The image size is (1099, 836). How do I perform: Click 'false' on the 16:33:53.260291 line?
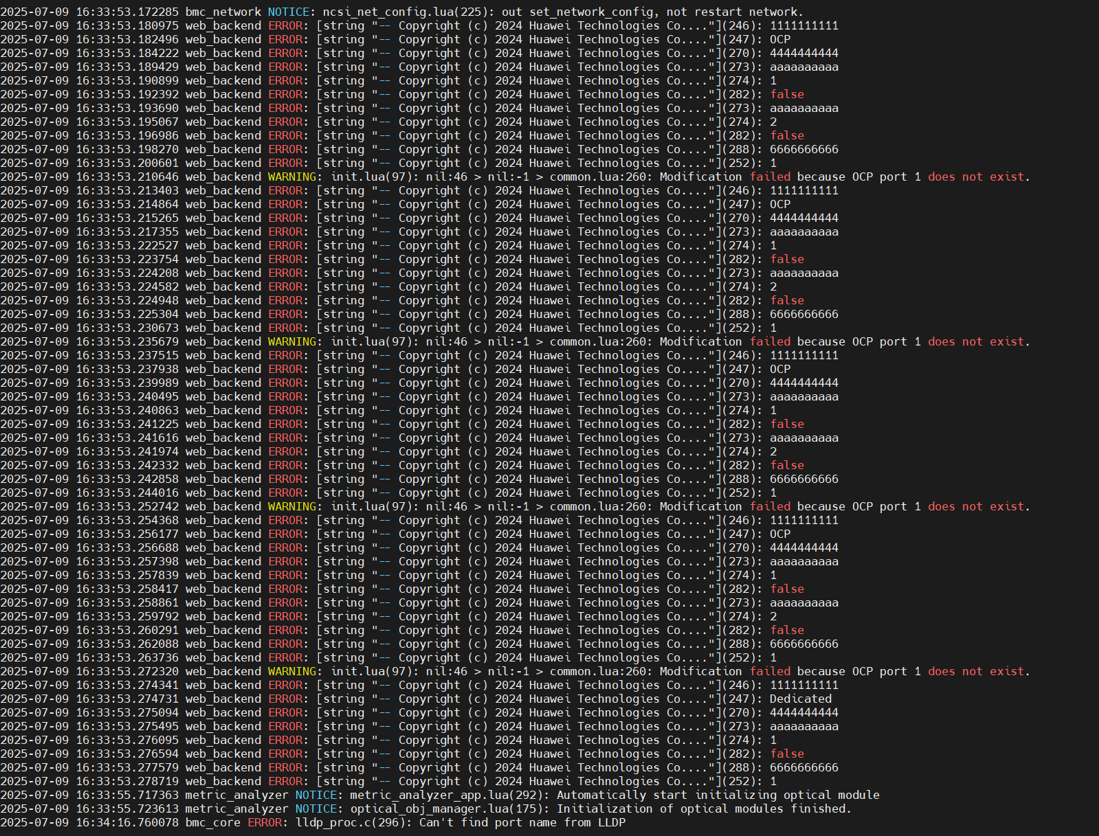787,630
